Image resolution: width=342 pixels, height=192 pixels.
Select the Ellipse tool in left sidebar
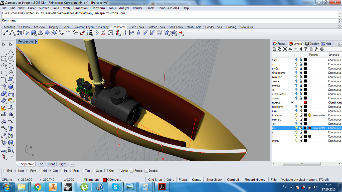[x=4, y=65]
